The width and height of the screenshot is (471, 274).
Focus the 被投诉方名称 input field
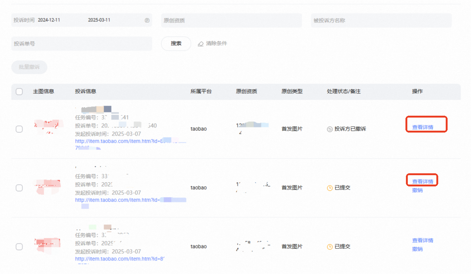381,21
